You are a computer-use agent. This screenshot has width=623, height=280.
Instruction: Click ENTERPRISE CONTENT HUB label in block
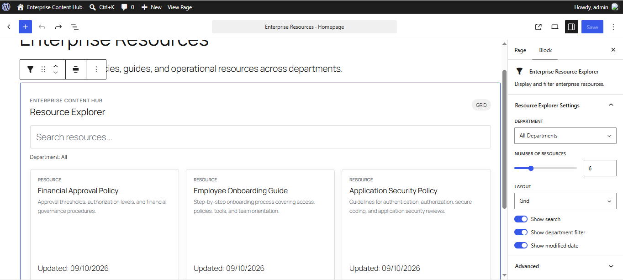66,100
